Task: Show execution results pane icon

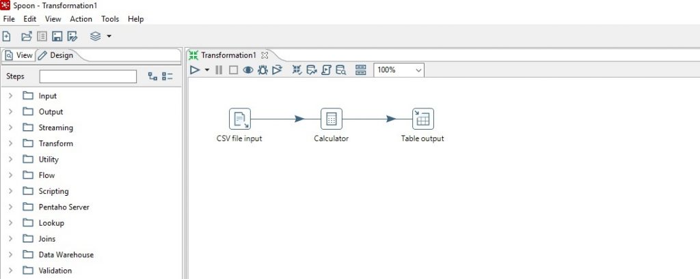Action: [x=361, y=70]
